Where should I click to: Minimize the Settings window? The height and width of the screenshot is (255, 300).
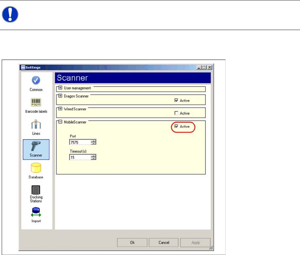click(199, 67)
